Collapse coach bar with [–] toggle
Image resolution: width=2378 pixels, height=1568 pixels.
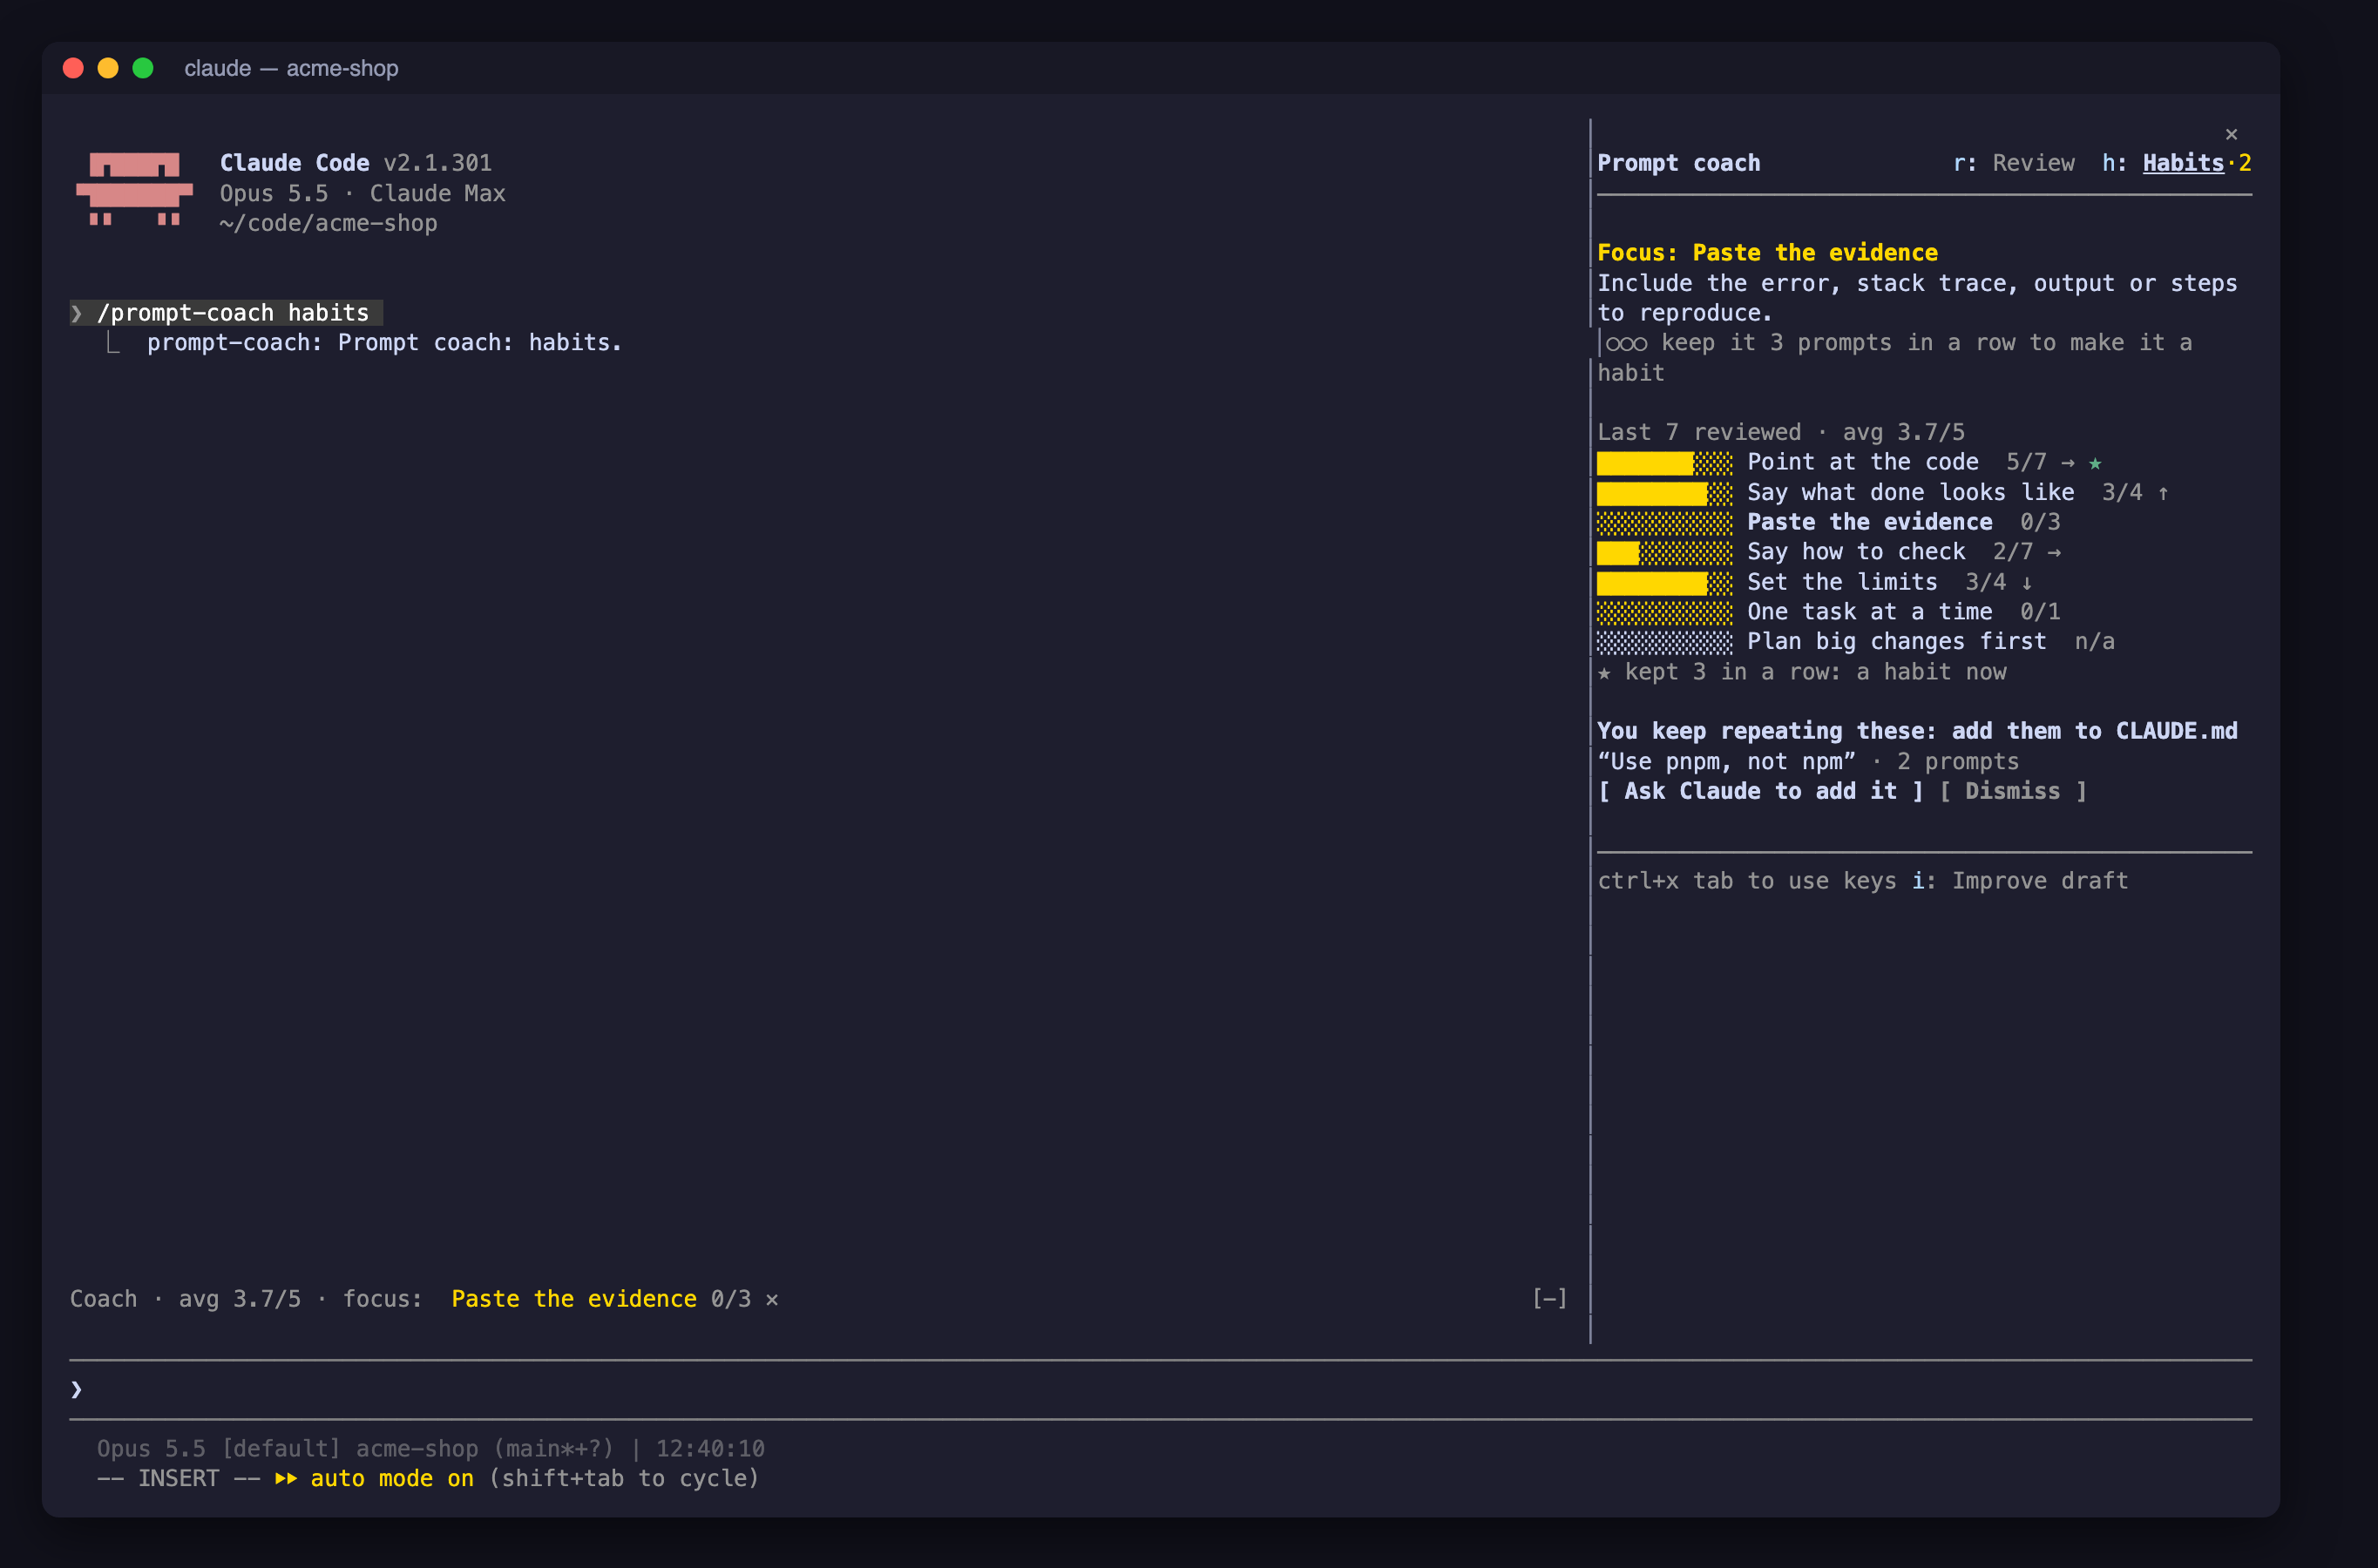(1550, 1298)
